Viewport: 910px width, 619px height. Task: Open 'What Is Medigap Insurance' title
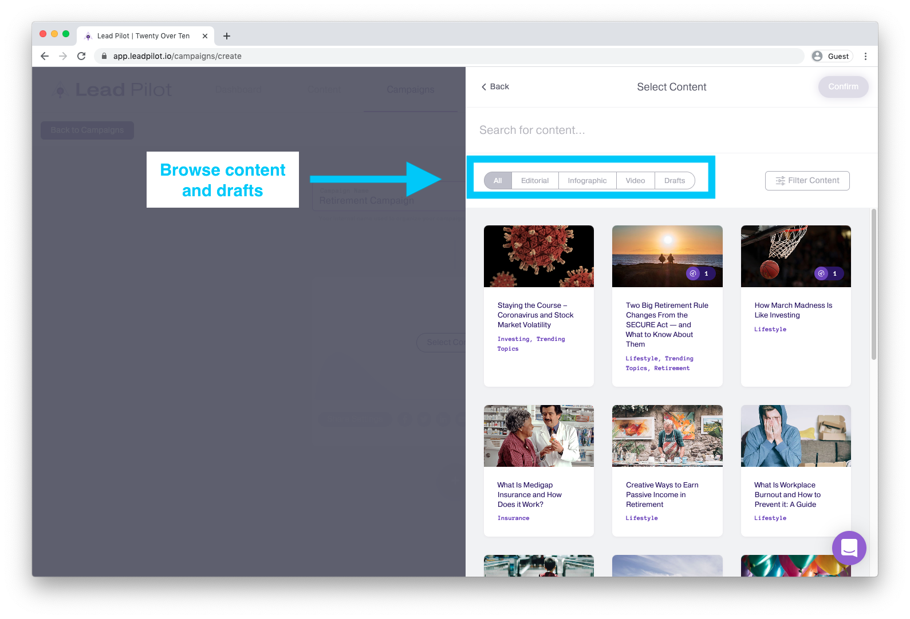[x=529, y=495]
